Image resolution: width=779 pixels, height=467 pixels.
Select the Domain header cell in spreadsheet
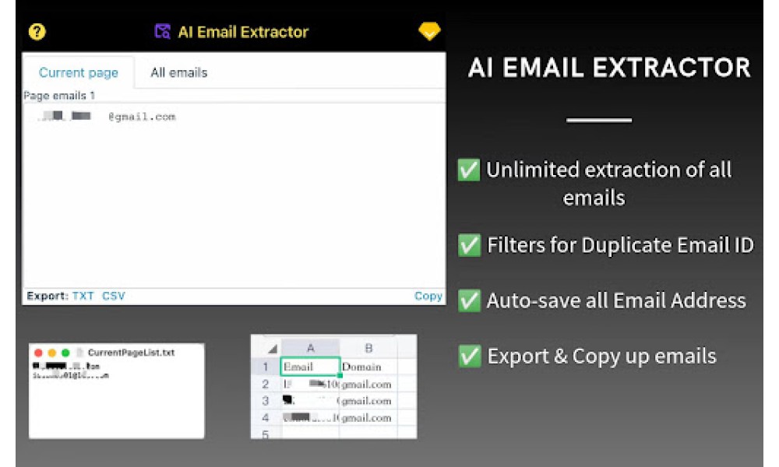pos(368,367)
